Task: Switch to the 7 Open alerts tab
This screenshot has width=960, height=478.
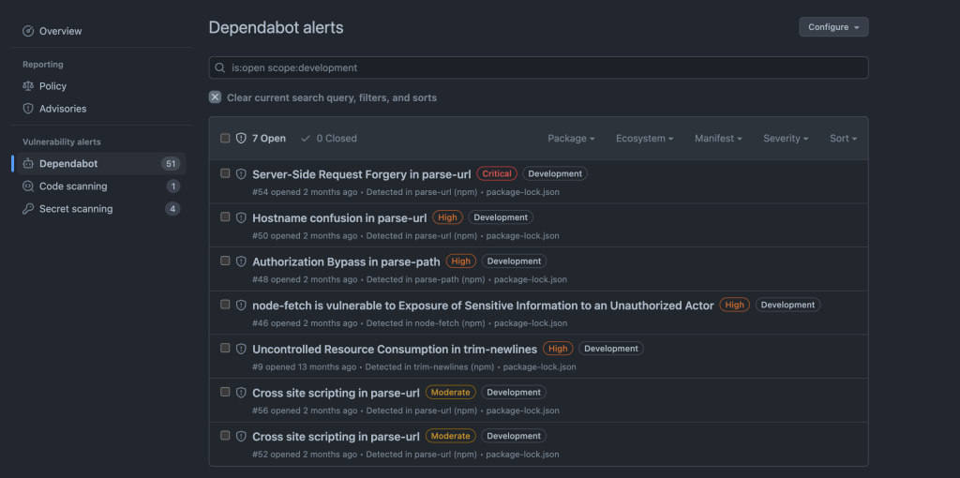Action: coord(262,139)
